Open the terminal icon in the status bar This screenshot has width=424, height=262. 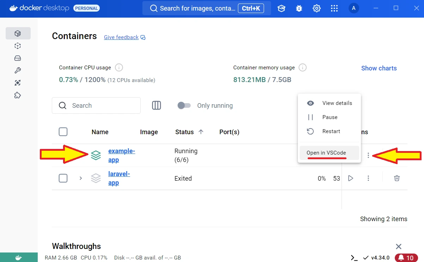[x=354, y=258]
